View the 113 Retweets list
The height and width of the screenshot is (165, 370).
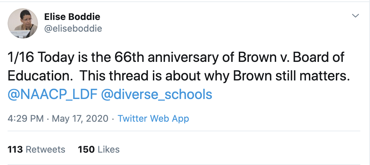click(x=36, y=150)
